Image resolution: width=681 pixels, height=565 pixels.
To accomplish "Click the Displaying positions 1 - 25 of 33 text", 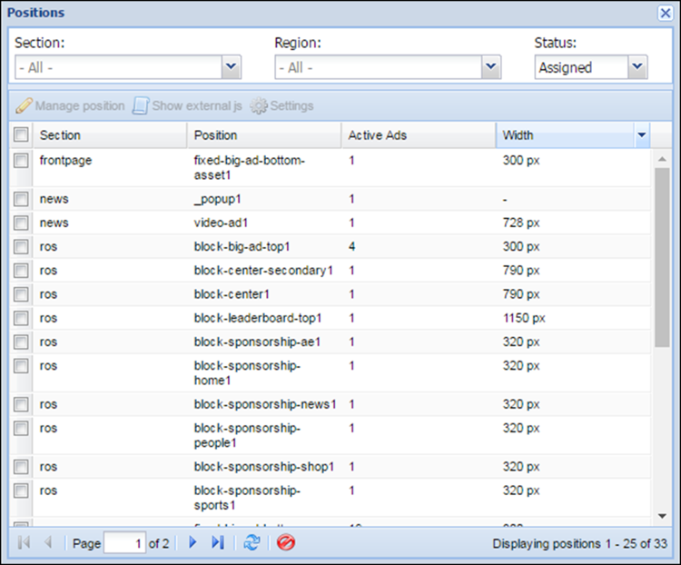I will click(x=579, y=543).
